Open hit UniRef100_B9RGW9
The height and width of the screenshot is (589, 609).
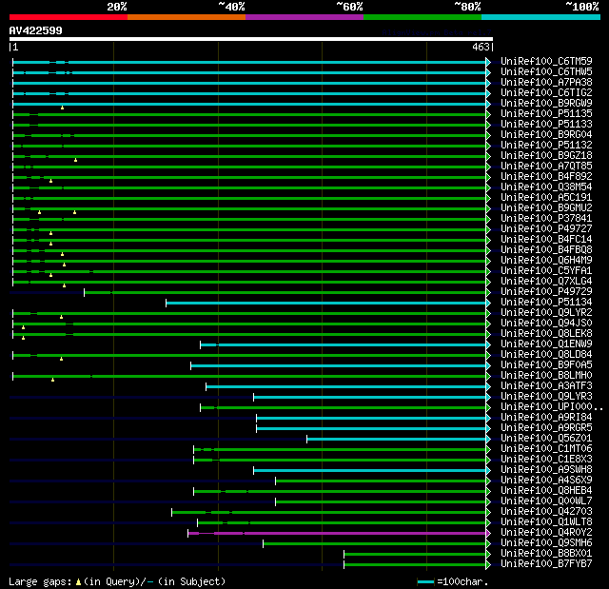(x=546, y=104)
